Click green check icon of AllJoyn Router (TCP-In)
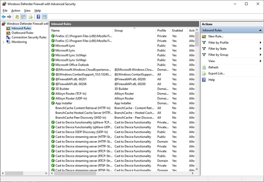The height and width of the screenshot is (182, 264). [x=53, y=93]
